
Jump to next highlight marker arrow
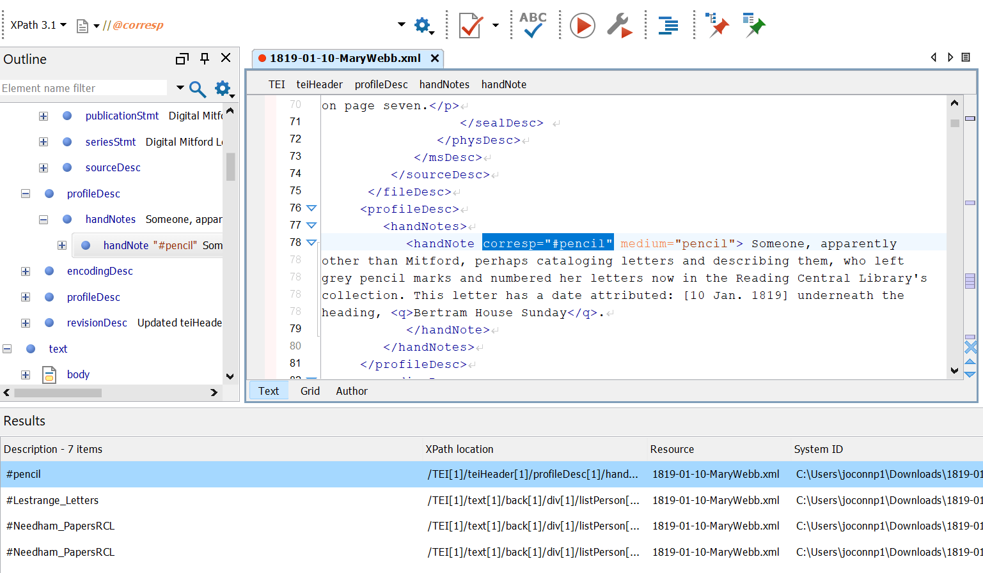click(970, 374)
